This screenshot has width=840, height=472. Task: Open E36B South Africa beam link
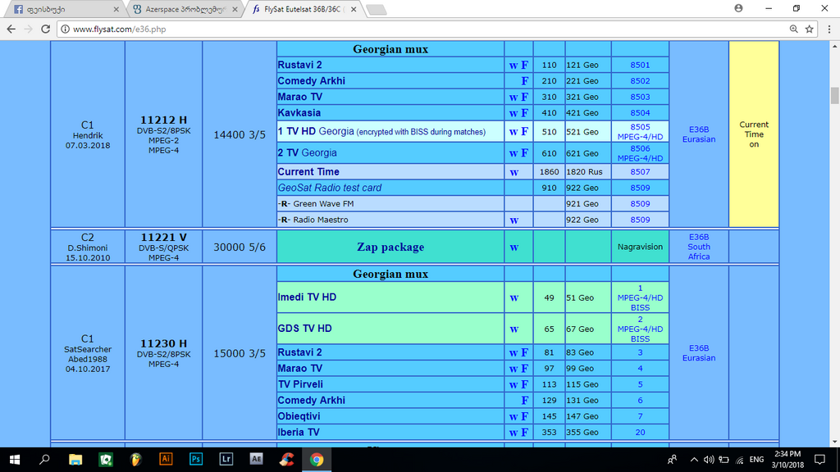pos(699,247)
